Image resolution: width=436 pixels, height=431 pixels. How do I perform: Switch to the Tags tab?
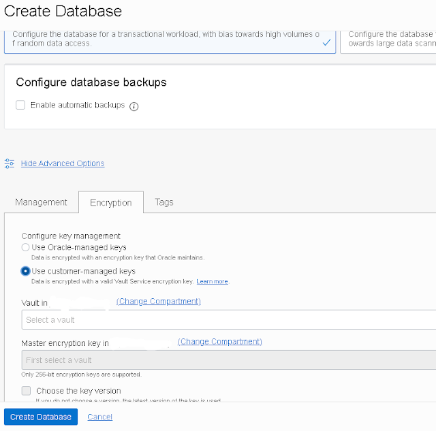(x=164, y=202)
